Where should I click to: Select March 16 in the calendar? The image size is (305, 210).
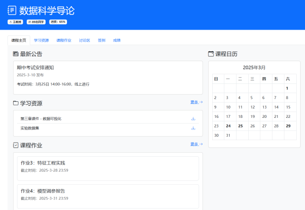[218, 116]
